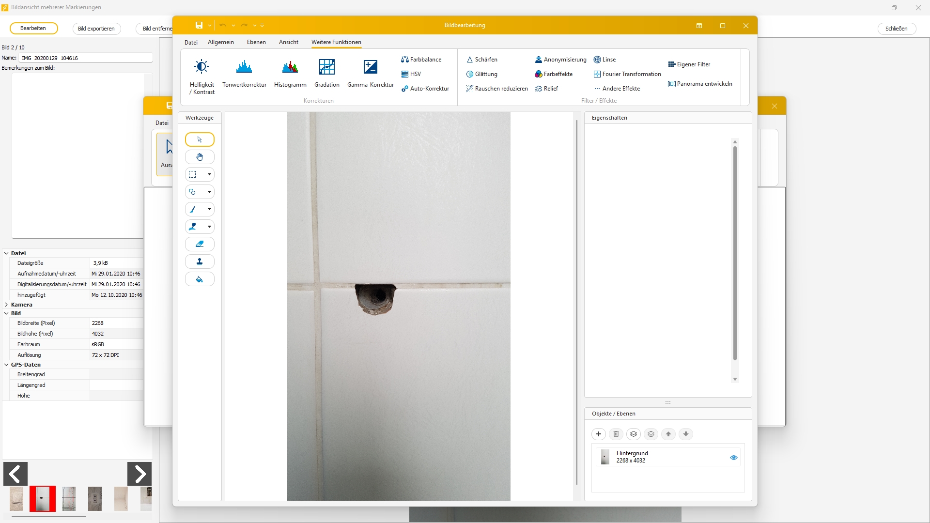Hide the Hintergrund layer via eye icon

[x=733, y=458]
